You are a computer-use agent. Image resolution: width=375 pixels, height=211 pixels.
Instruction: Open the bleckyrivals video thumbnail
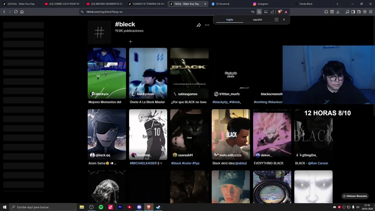(148, 73)
